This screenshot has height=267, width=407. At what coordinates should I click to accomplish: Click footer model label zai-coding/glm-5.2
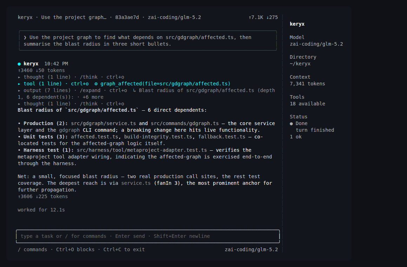pos(251,249)
